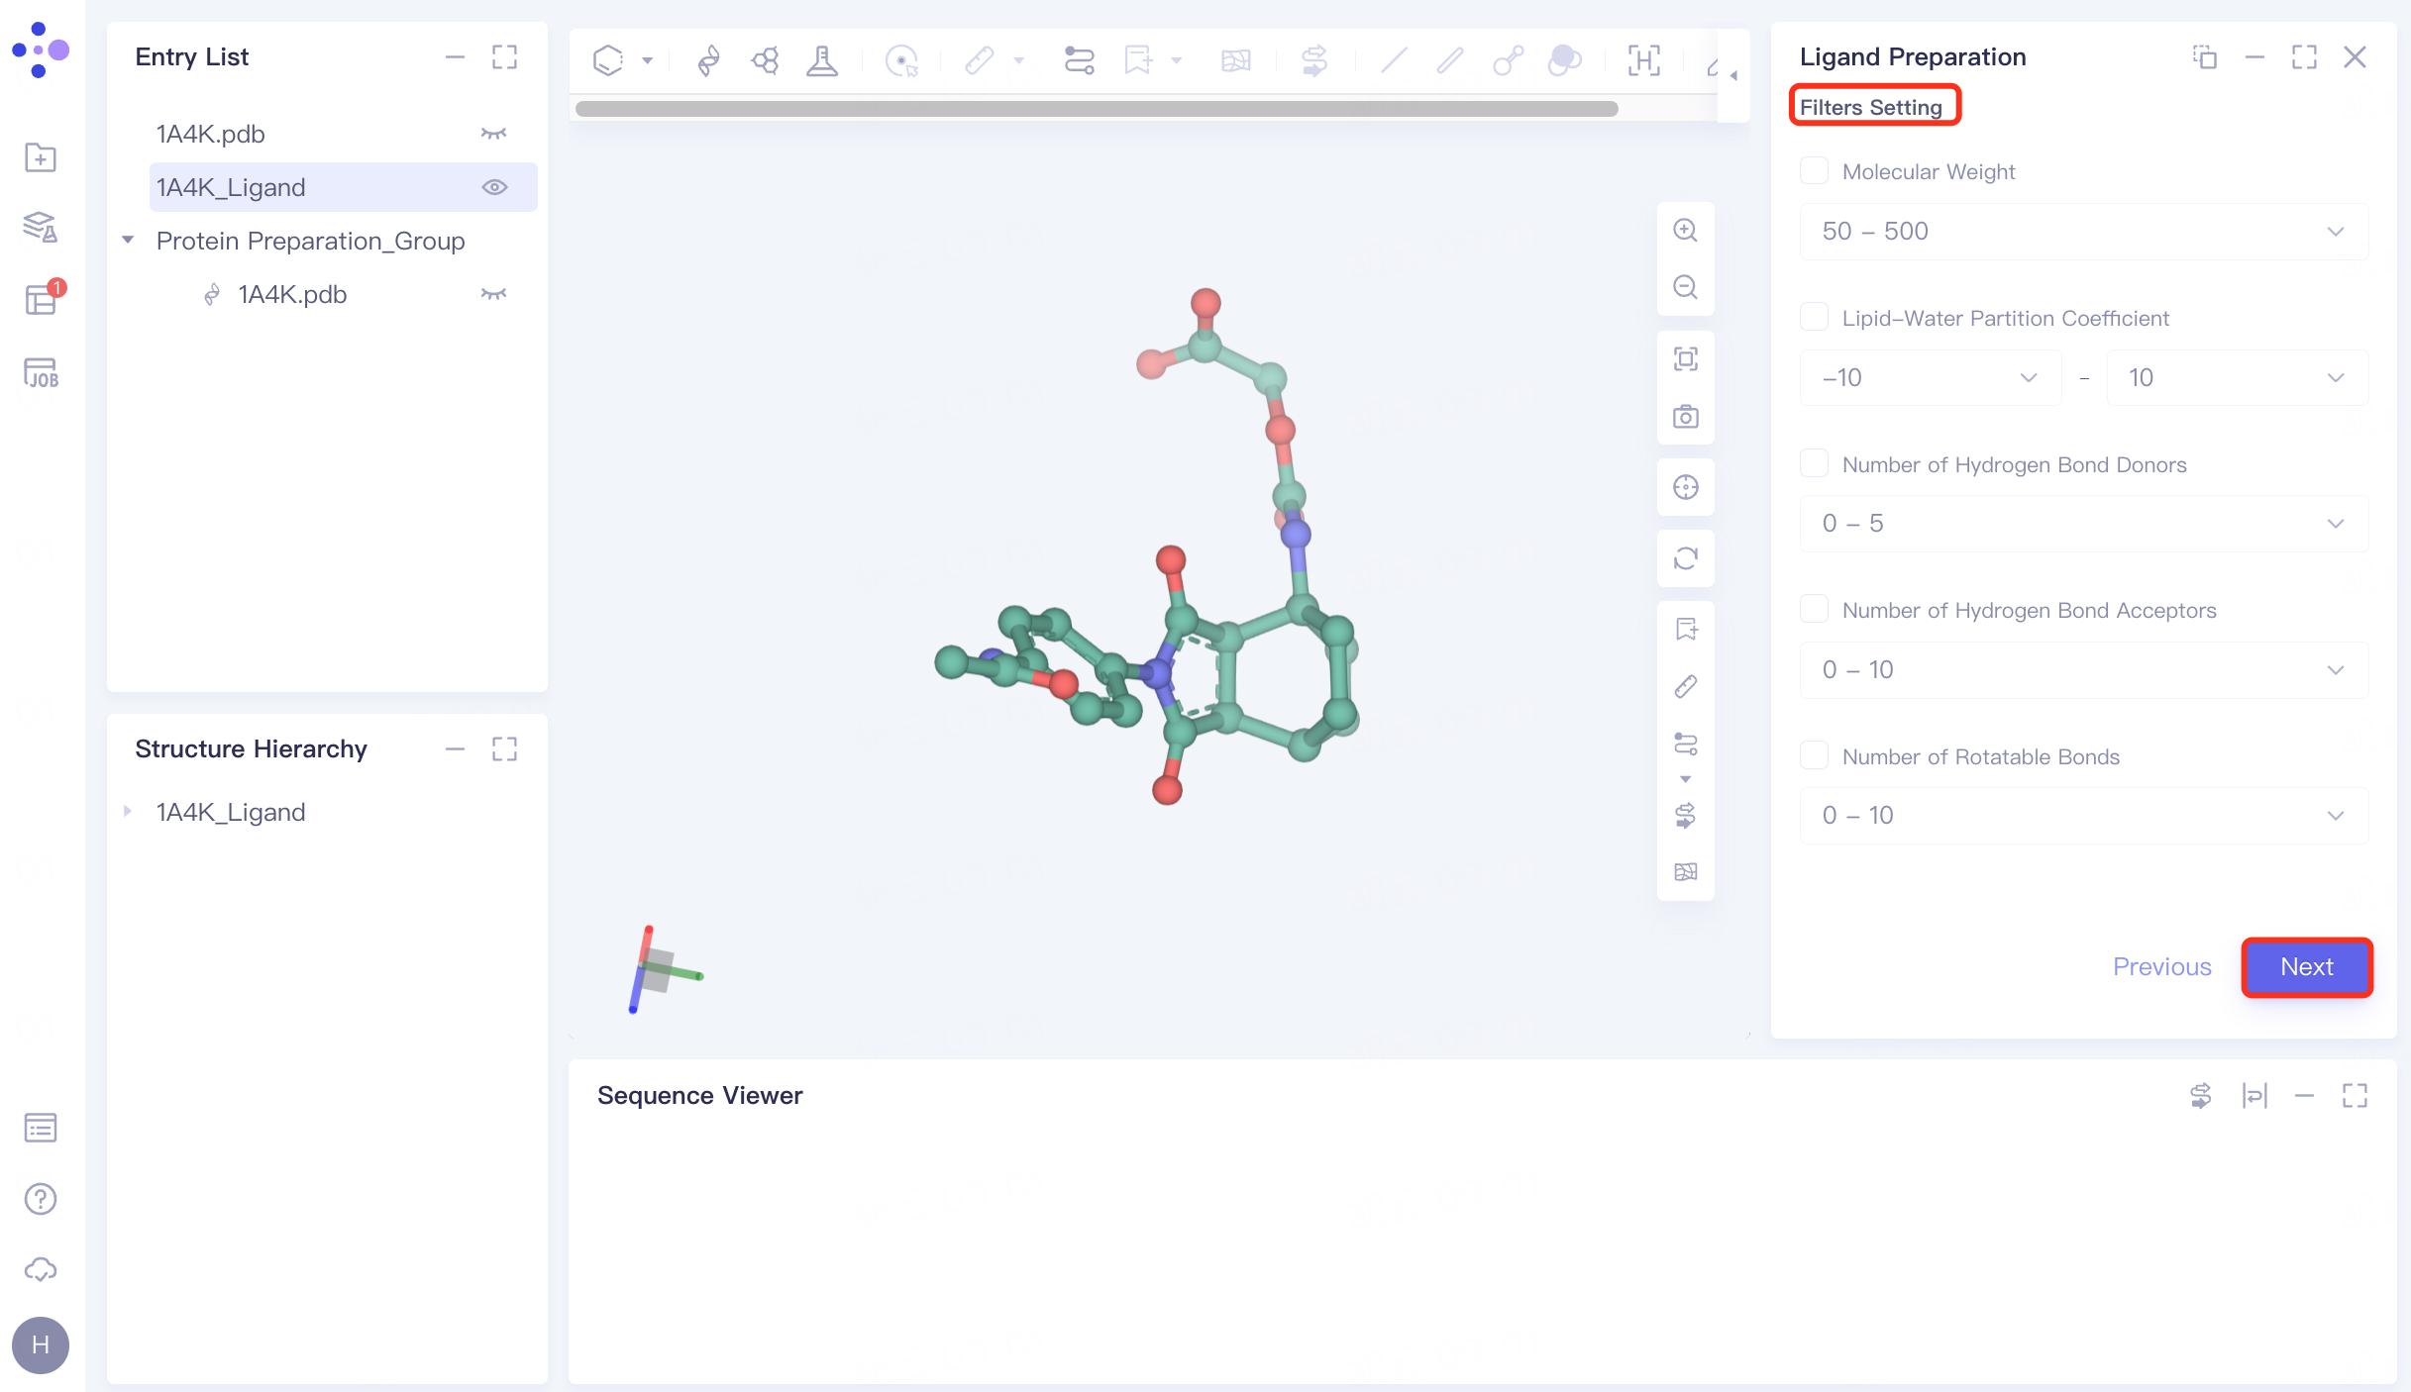
Task: Expand 1A4K_Ligand in Structure Hierarchy
Action: (x=128, y=812)
